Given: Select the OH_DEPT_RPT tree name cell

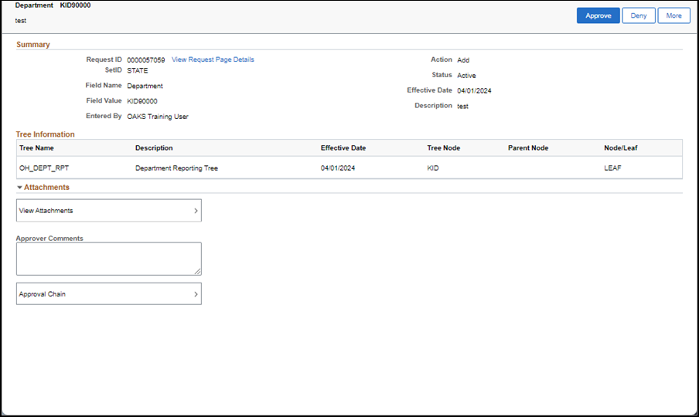Looking at the screenshot, I should tap(39, 168).
